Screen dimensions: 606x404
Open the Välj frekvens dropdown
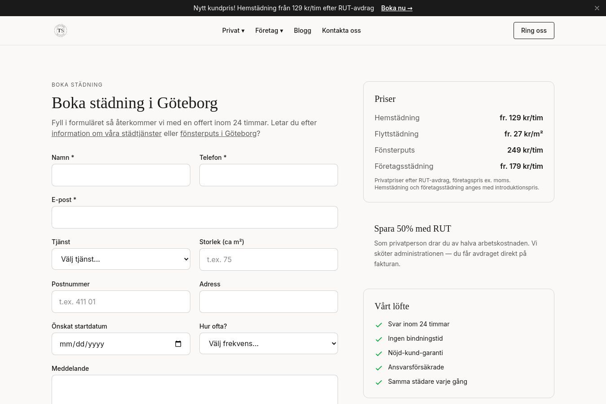click(268, 343)
